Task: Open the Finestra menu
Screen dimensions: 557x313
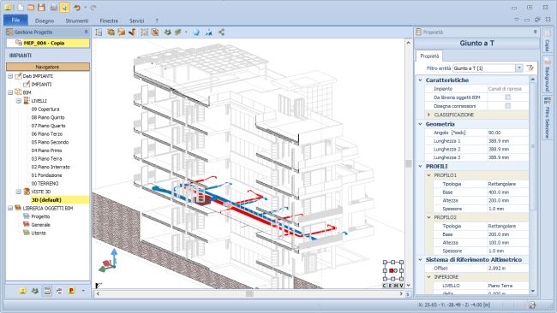Action: (x=109, y=21)
